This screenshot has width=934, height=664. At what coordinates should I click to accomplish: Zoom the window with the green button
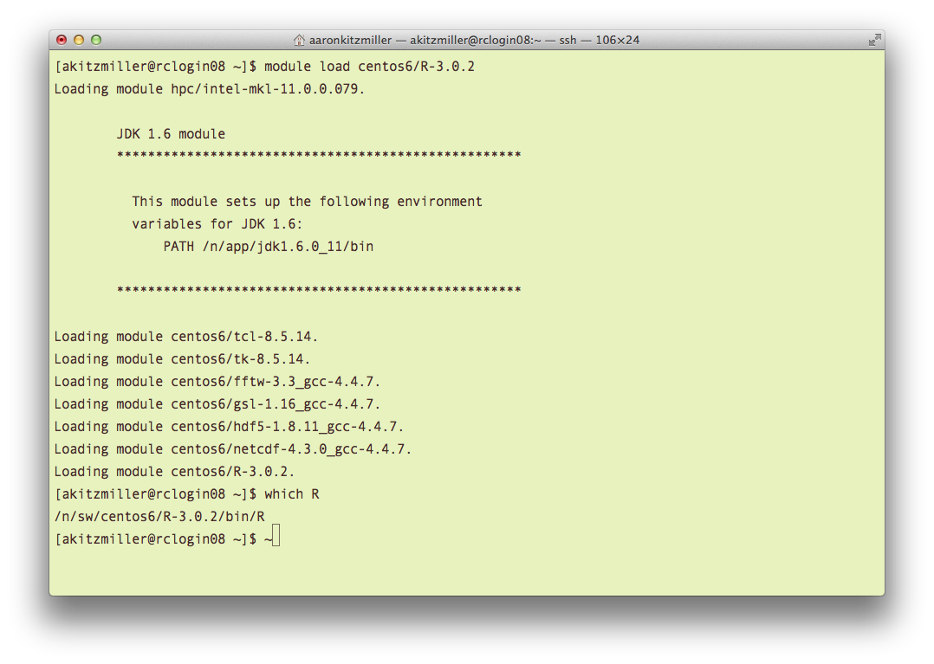96,40
